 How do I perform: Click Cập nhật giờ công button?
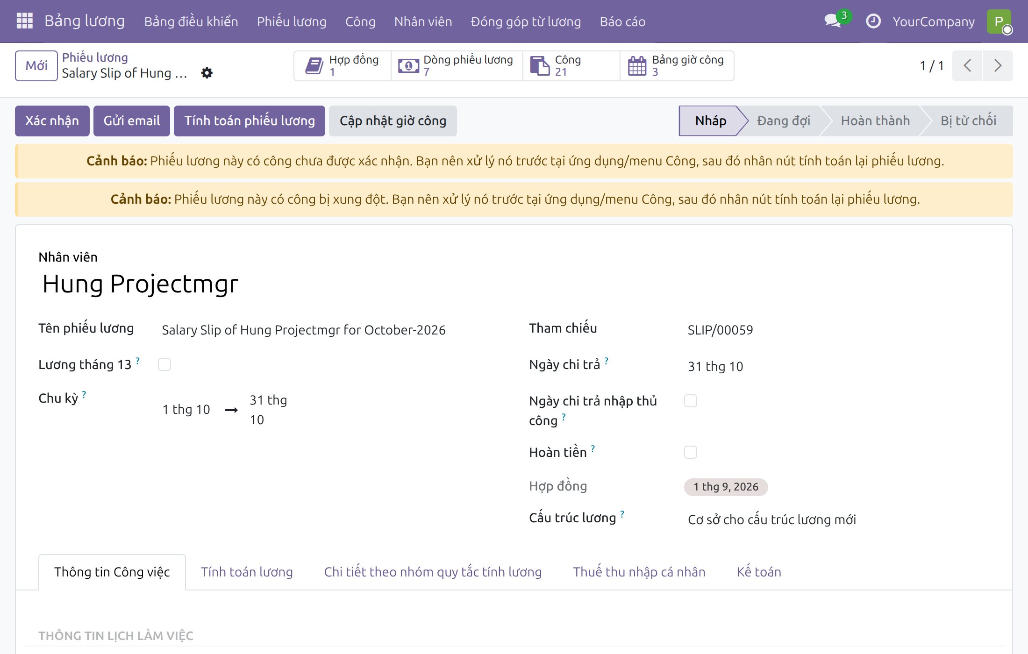click(x=393, y=121)
